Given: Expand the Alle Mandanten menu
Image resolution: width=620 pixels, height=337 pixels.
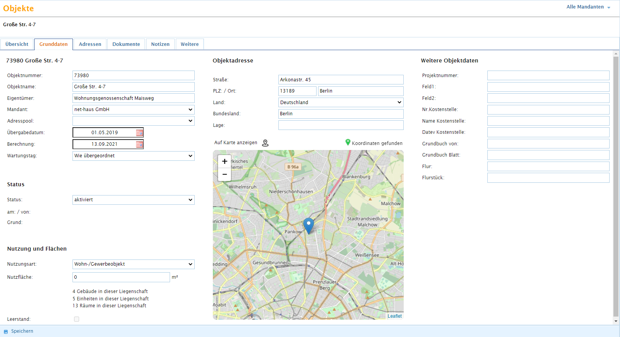Looking at the screenshot, I should click(588, 7).
